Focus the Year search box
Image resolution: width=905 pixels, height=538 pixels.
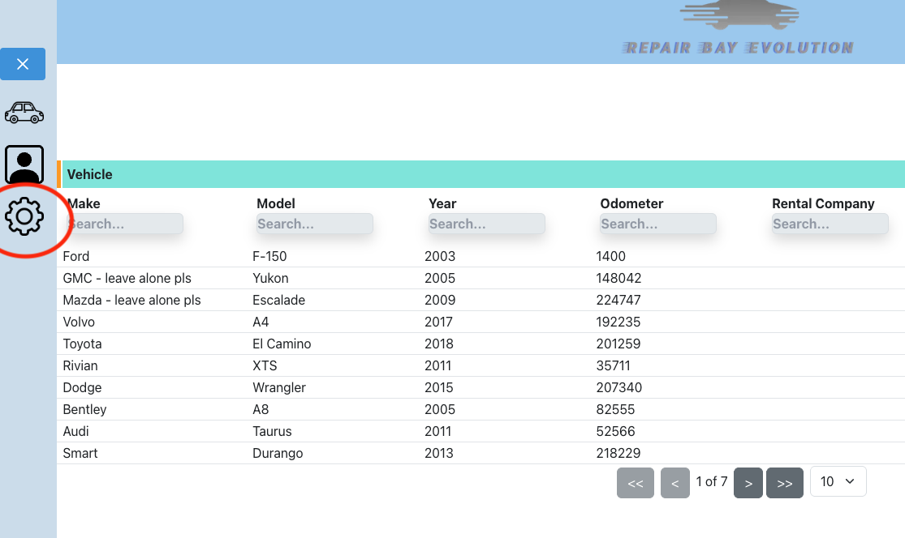486,224
